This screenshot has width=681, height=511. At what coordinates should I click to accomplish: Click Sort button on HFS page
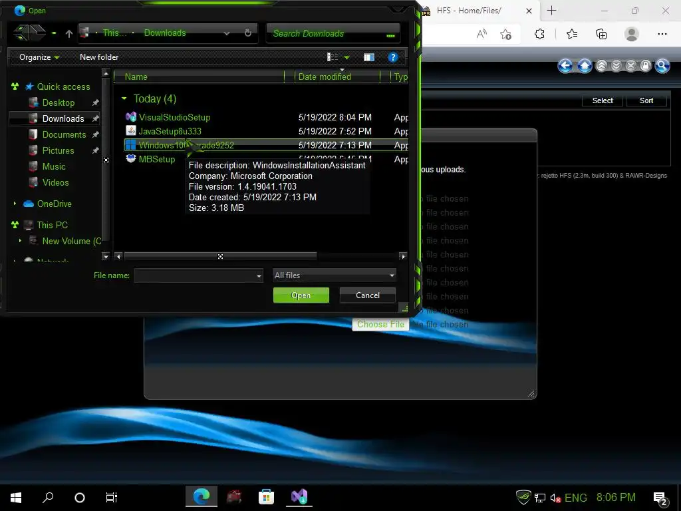(x=646, y=100)
